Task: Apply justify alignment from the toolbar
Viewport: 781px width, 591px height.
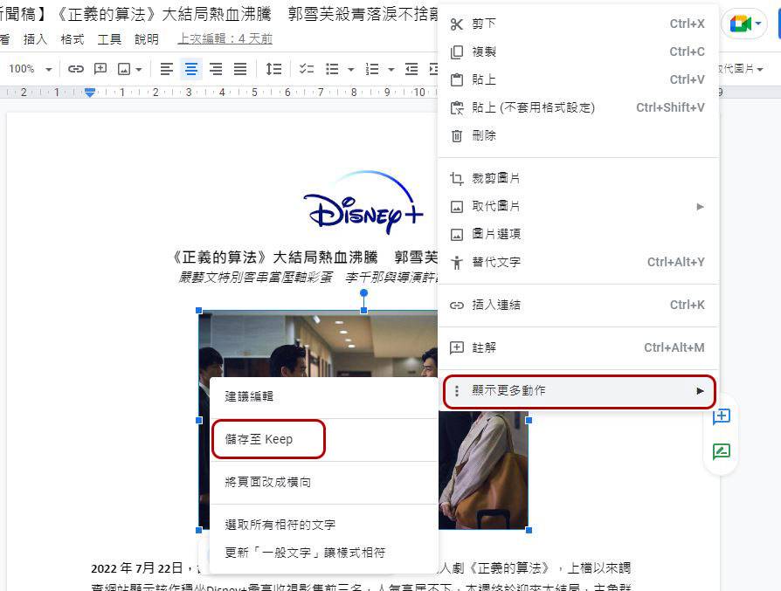Action: coord(240,69)
